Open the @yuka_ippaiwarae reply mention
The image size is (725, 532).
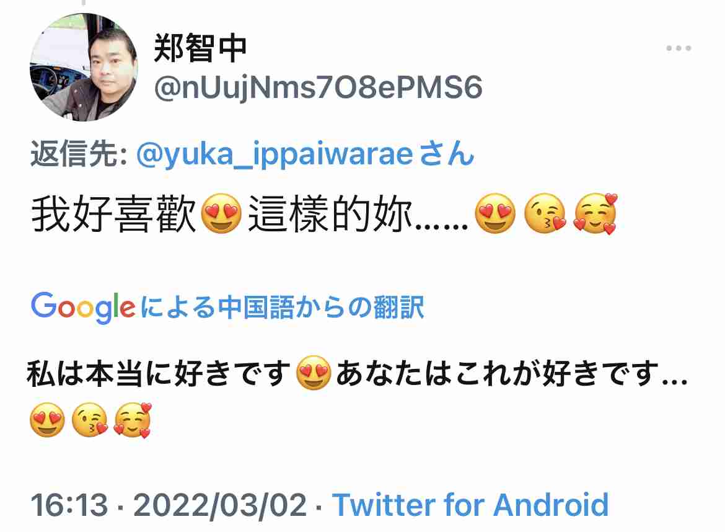point(305,154)
